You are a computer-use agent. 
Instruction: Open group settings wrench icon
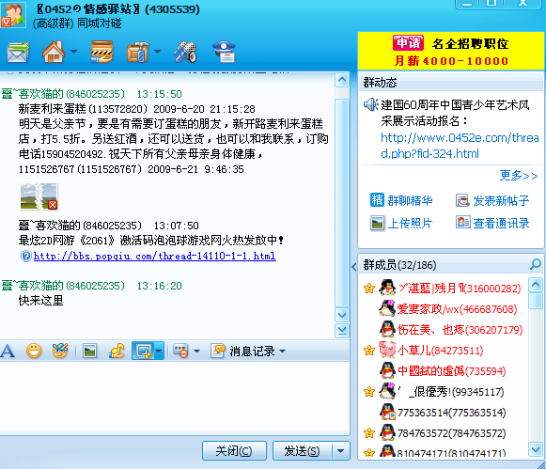[x=185, y=52]
